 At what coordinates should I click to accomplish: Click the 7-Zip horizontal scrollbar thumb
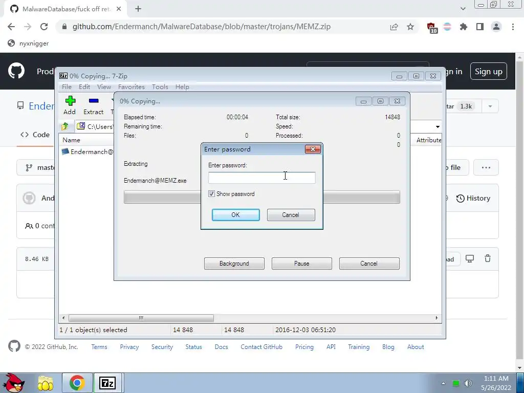click(141, 318)
